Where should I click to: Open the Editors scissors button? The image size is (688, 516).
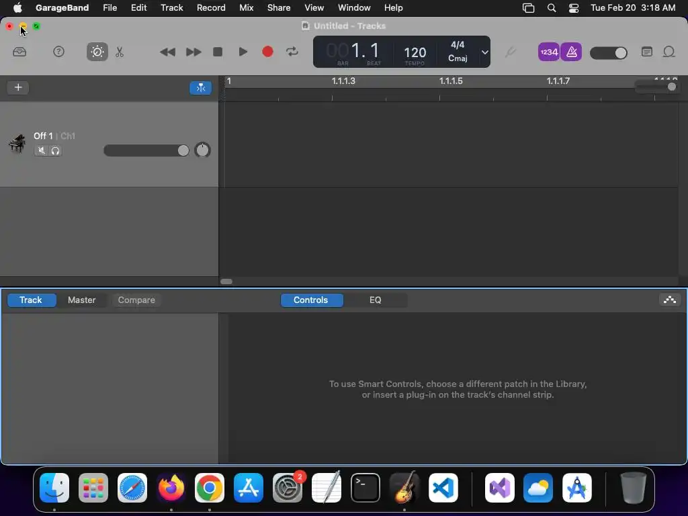coord(120,52)
